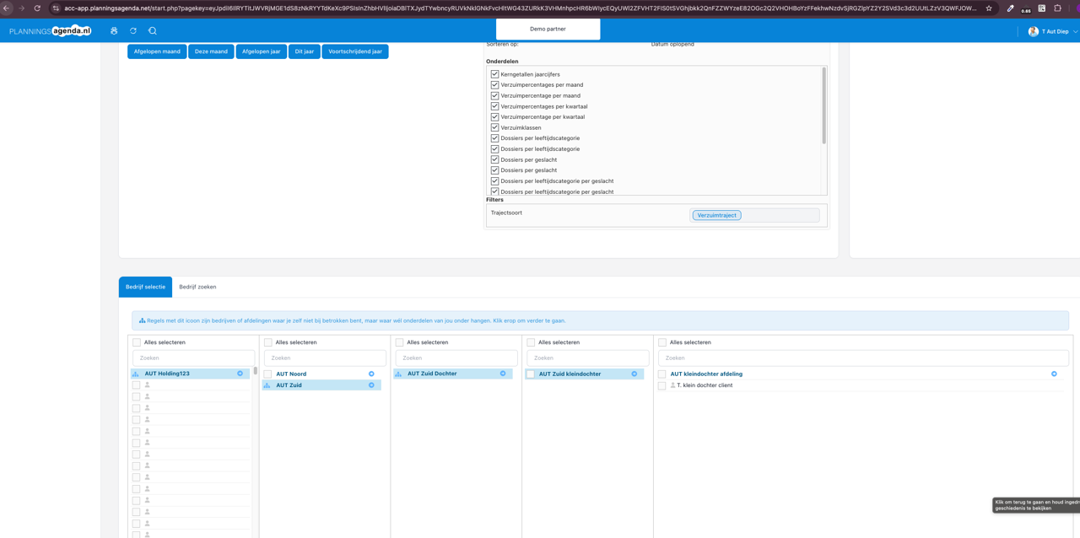This screenshot has width=1080, height=538.
Task: Click the arrow icon next to AUT Holding123
Action: (240, 374)
